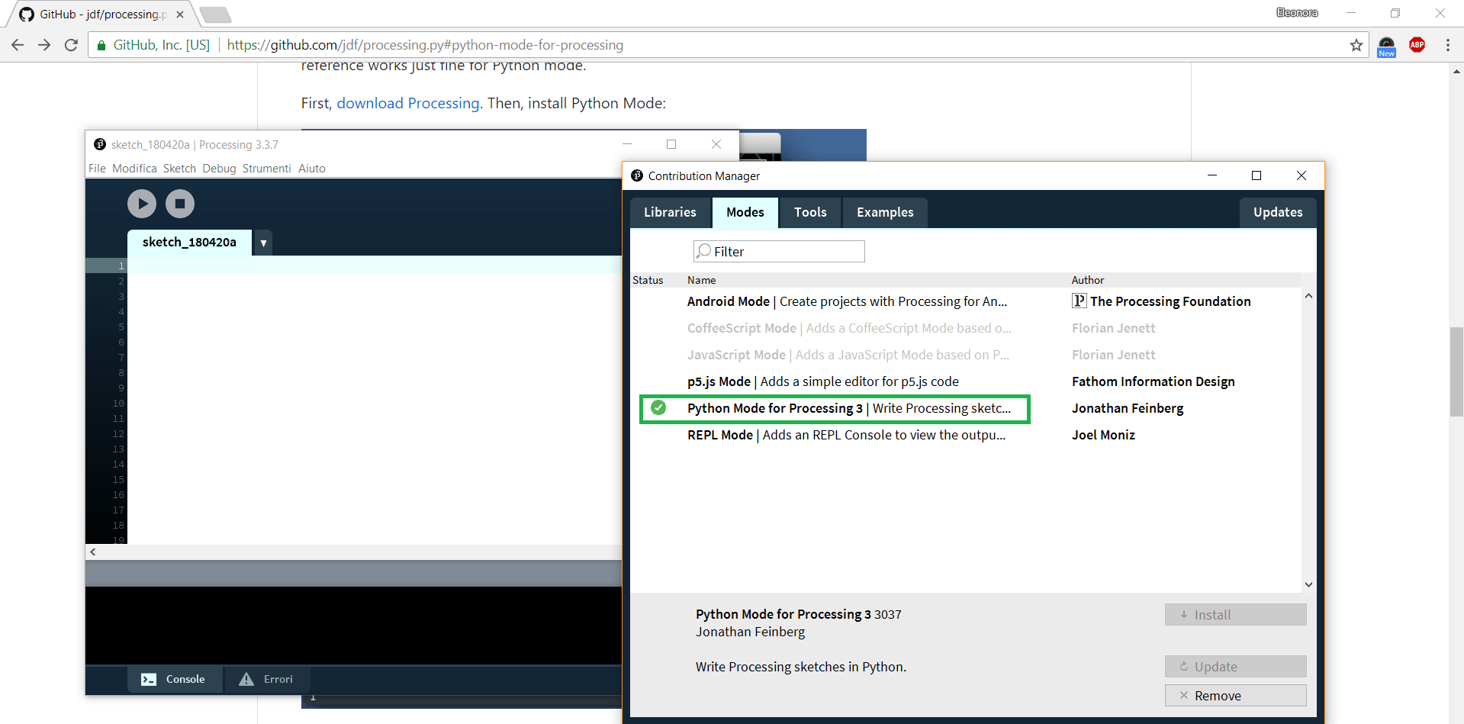
Task: Open the sketch tab dropdown arrow
Action: 263,243
